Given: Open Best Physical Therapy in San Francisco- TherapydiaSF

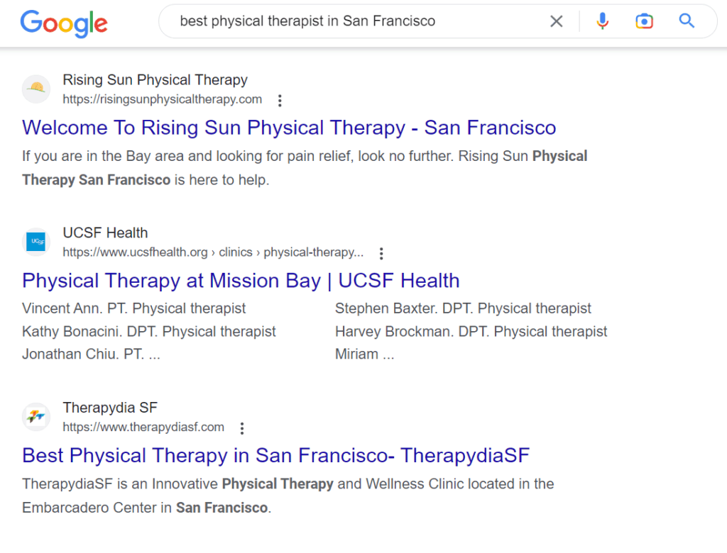Looking at the screenshot, I should (x=276, y=455).
